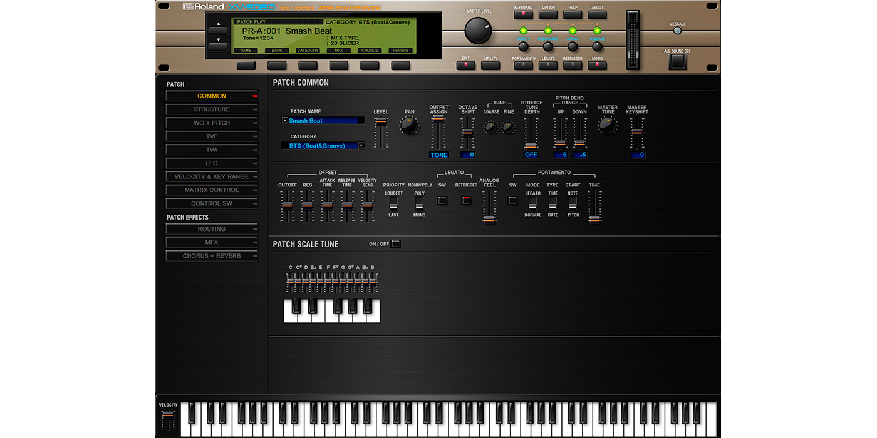877x438 pixels.
Task: Click the Output Assign TONE value box
Action: [x=439, y=155]
